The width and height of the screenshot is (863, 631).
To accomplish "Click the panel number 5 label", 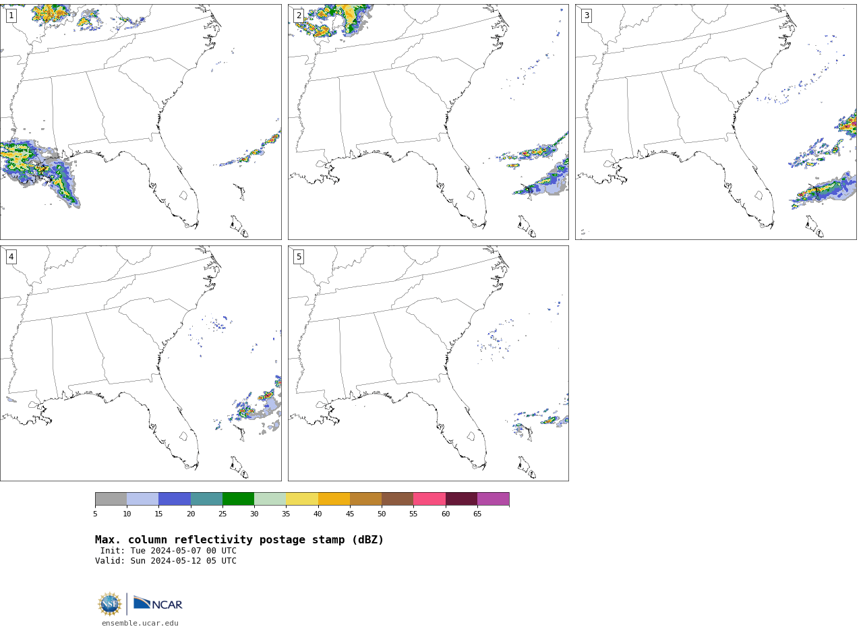I will click(299, 257).
